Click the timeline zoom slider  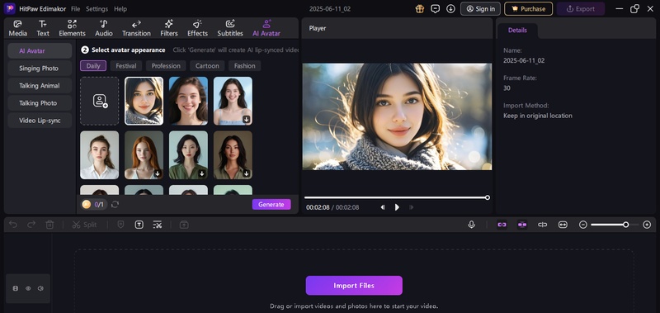[x=615, y=225]
